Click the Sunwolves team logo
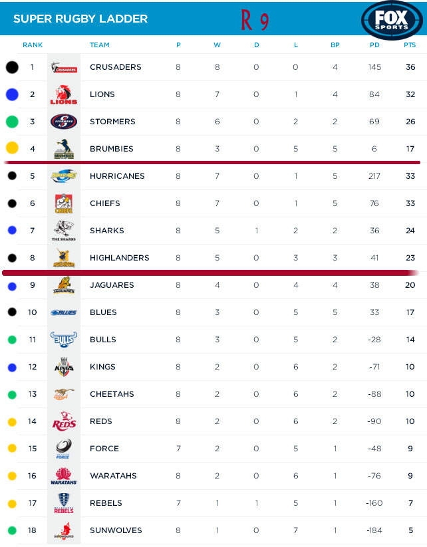Viewport: 427px width, 547px height. click(64, 530)
